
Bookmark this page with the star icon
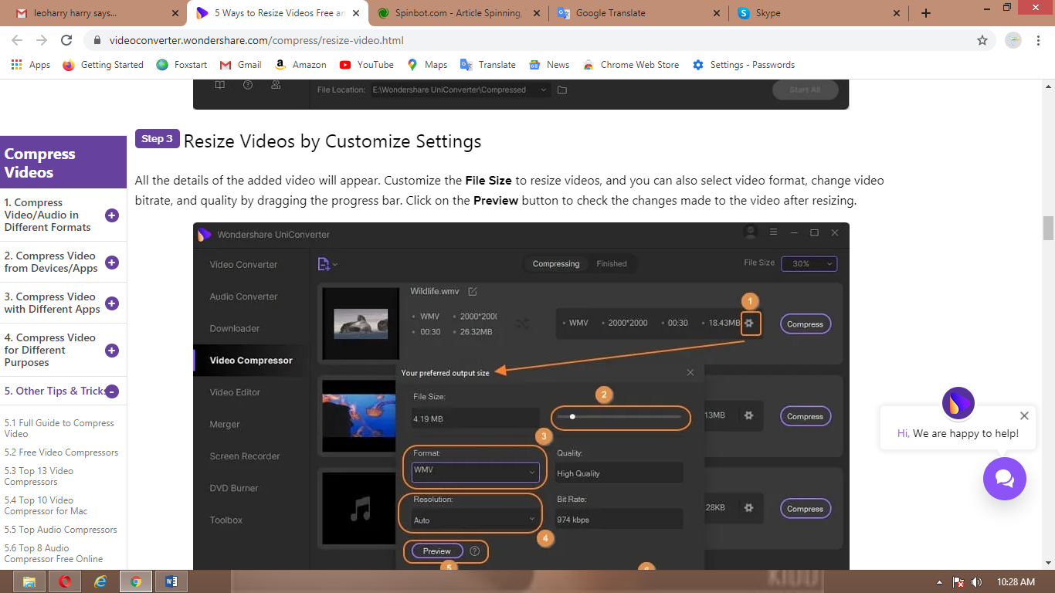coord(982,40)
